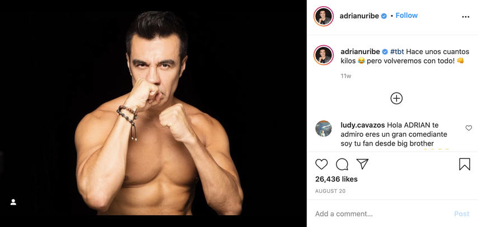Visit the ludy.cavazos username link

point(362,125)
